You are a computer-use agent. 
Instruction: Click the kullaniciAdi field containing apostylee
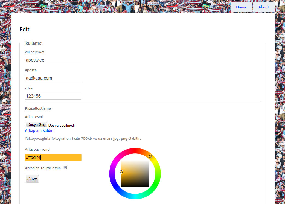(53, 60)
